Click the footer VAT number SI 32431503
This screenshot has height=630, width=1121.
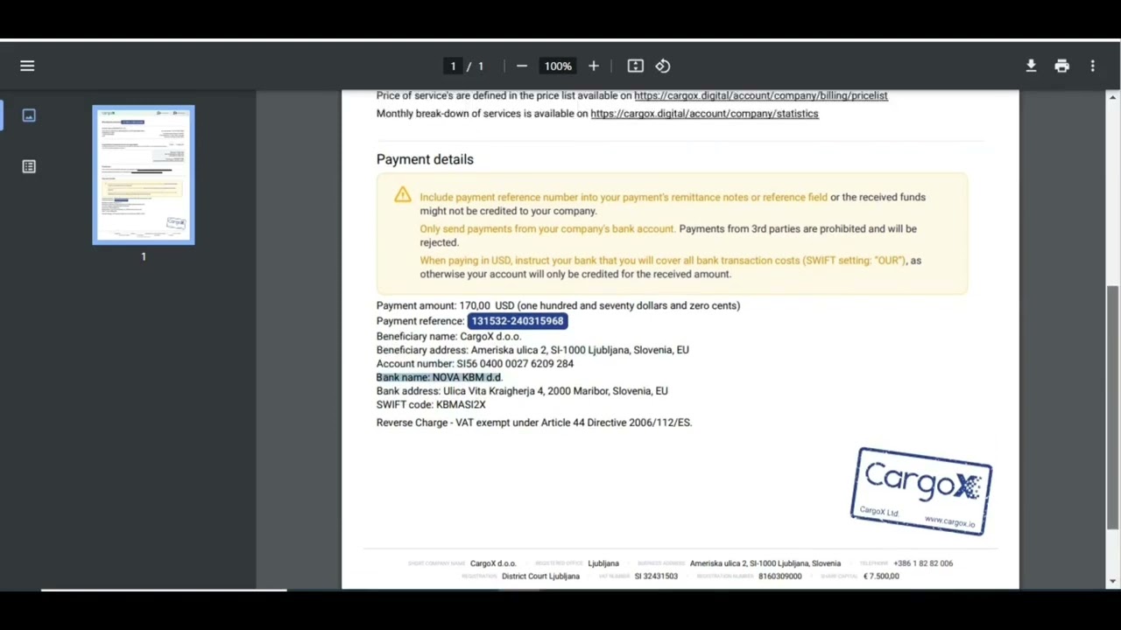(656, 577)
